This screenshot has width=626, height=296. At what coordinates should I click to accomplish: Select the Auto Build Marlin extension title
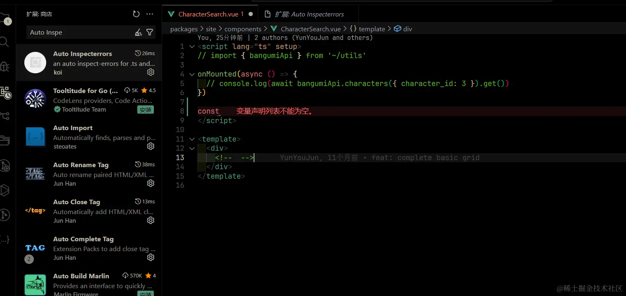(81, 276)
